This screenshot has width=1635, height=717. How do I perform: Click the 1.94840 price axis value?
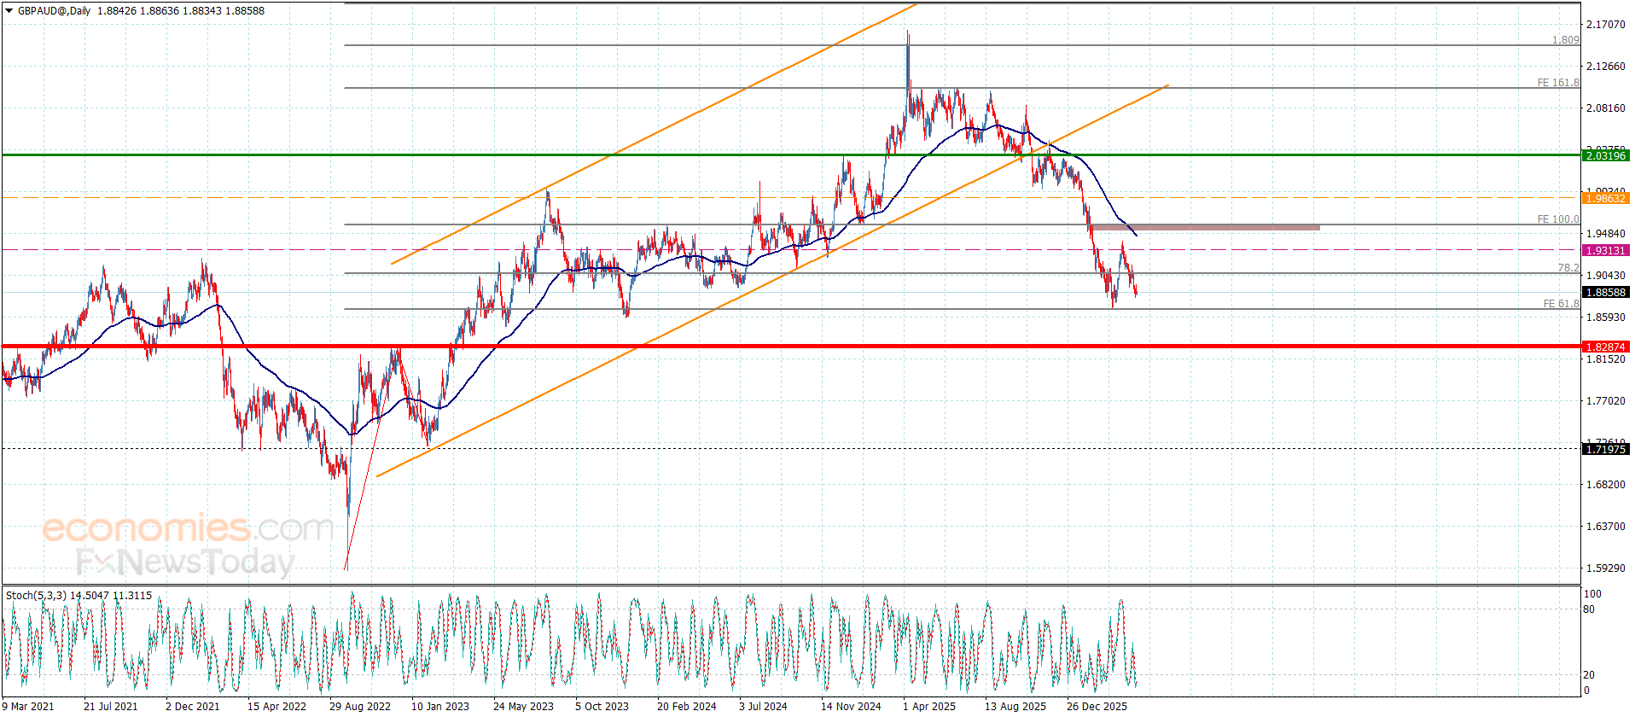tap(1605, 233)
